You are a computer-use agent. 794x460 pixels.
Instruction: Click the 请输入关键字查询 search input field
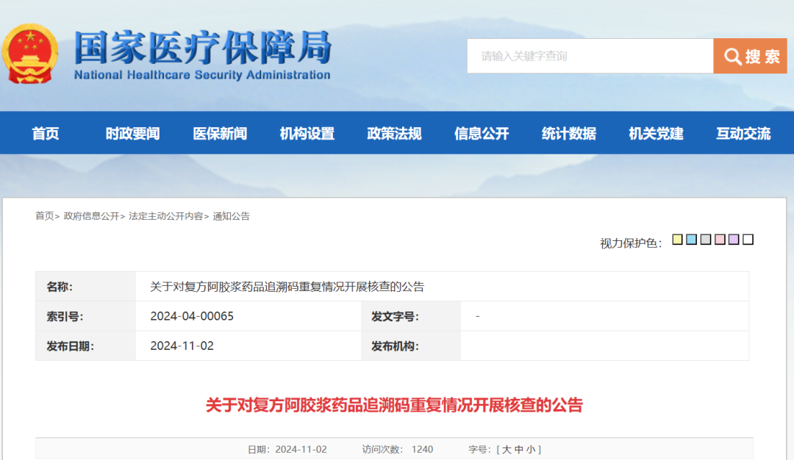(x=590, y=56)
